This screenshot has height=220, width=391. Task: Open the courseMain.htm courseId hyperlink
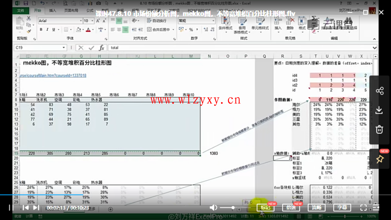[x=53, y=75]
